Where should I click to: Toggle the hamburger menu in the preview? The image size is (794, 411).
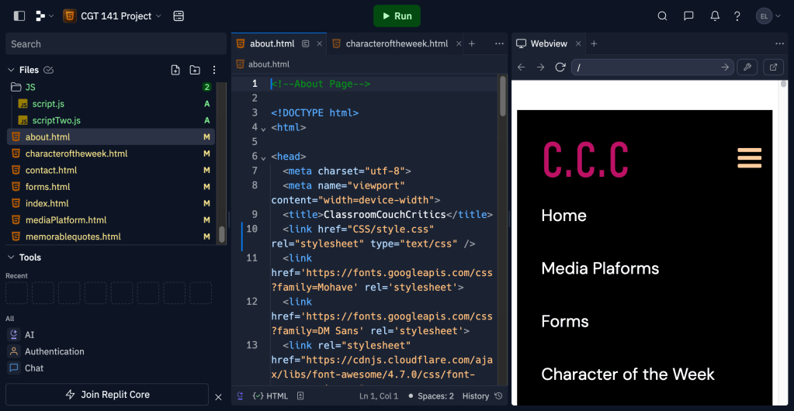749,157
